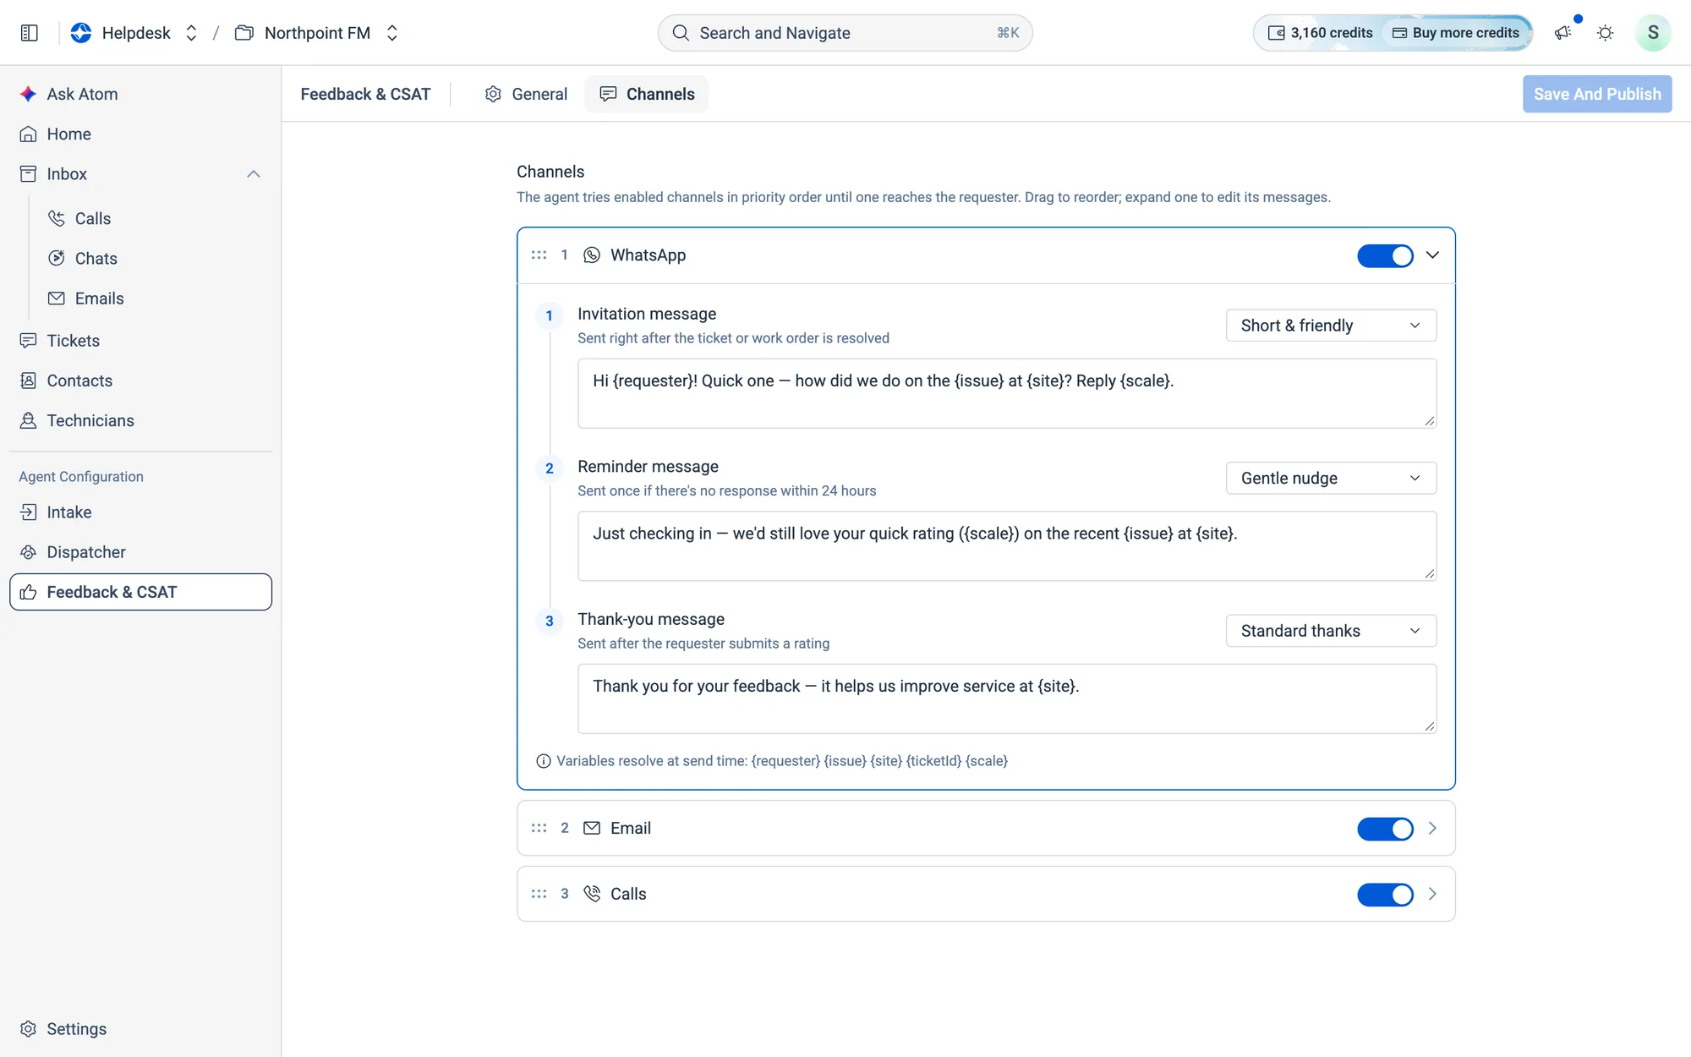Screen dimensions: 1691x1057
Task: Disable the WhatsApp channel toggle
Action: (1385, 255)
